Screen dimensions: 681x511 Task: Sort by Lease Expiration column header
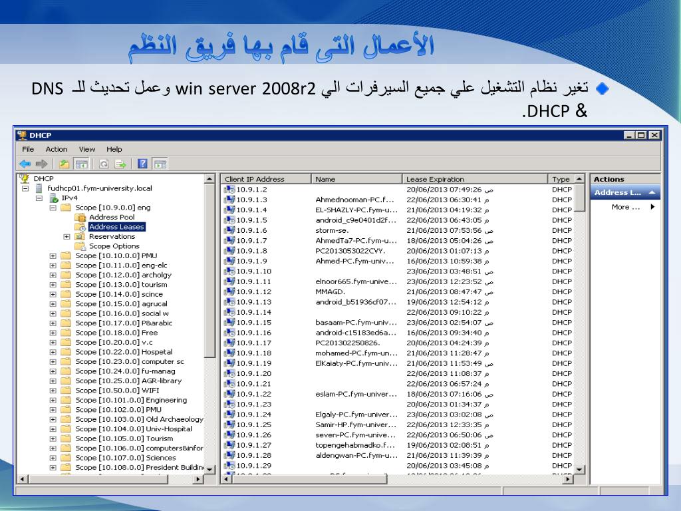[475, 179]
